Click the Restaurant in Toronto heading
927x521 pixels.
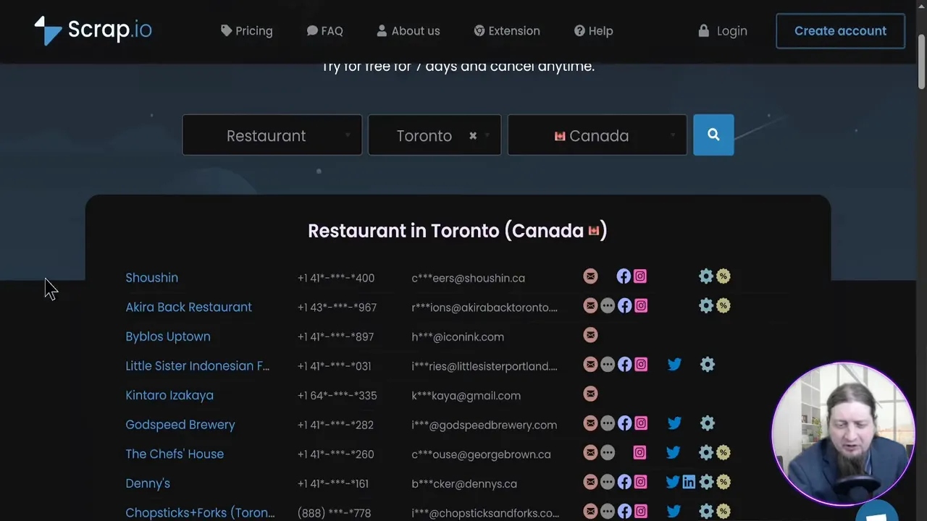(x=458, y=231)
